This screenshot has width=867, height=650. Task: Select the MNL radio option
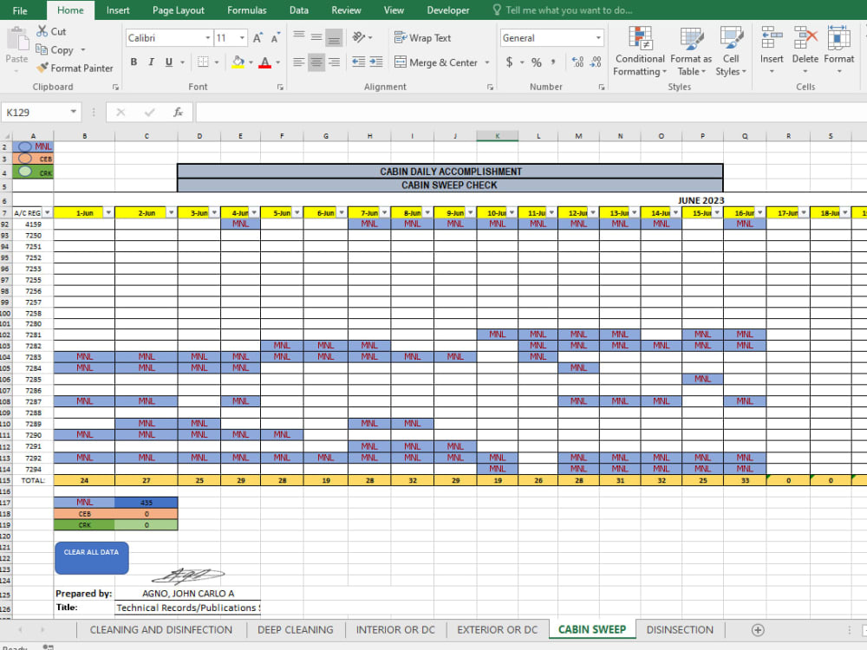point(25,146)
